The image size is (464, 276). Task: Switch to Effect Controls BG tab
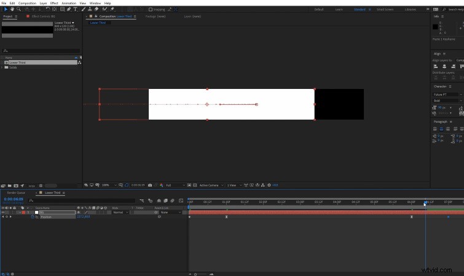43,16
